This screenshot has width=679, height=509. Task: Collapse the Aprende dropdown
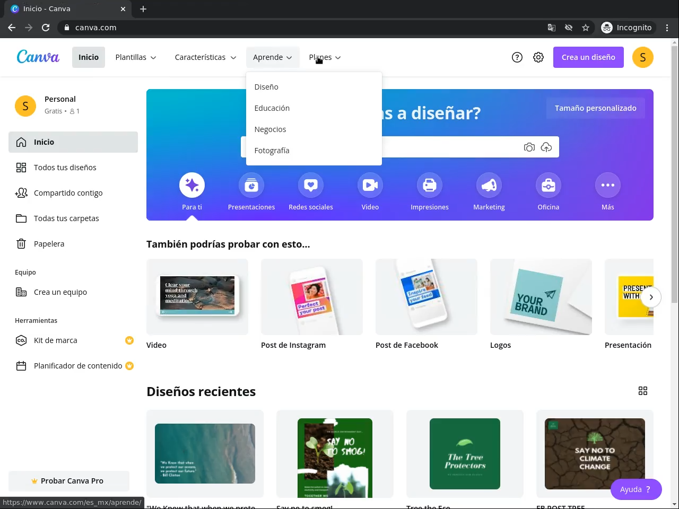point(273,57)
